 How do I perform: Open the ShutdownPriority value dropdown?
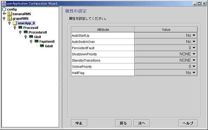pos(166,54)
